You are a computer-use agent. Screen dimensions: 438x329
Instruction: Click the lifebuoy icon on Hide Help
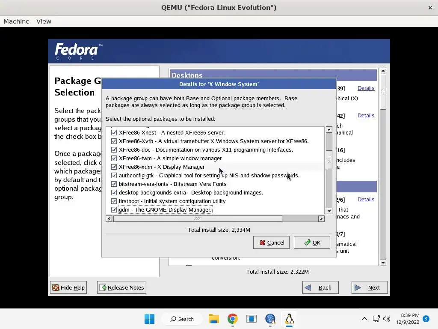[56, 287]
